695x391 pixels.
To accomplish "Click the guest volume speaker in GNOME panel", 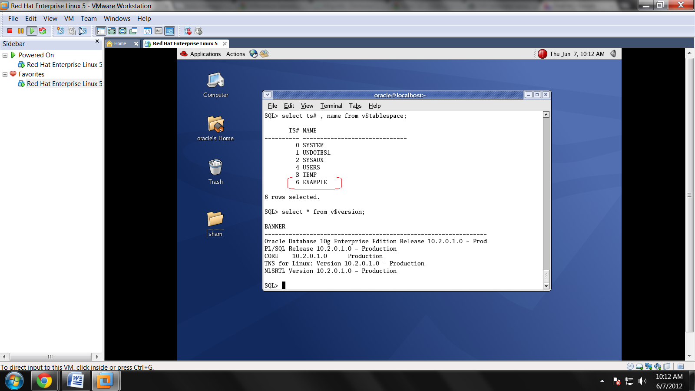I will 613,54.
